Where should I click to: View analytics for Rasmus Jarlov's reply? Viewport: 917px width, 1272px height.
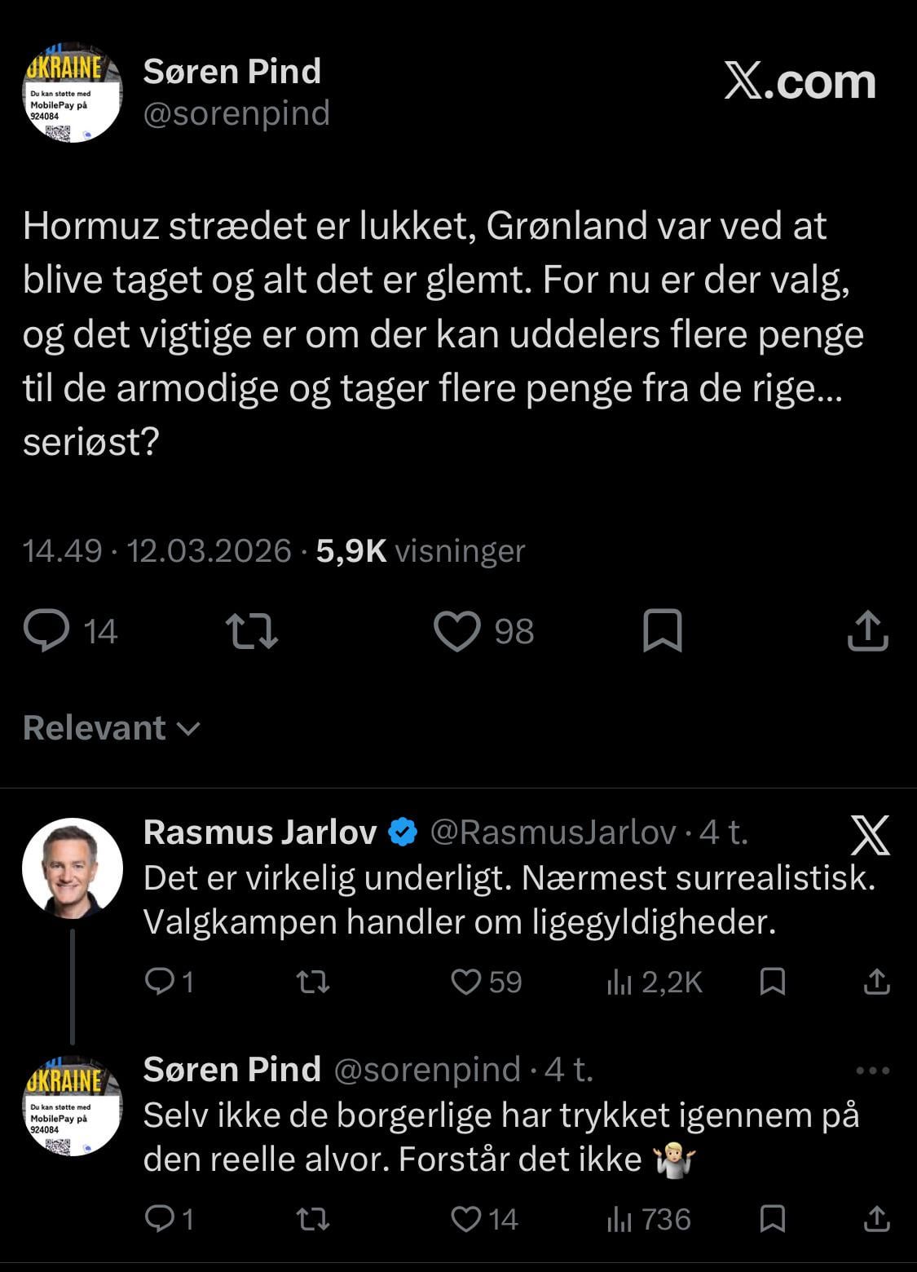[x=619, y=982]
